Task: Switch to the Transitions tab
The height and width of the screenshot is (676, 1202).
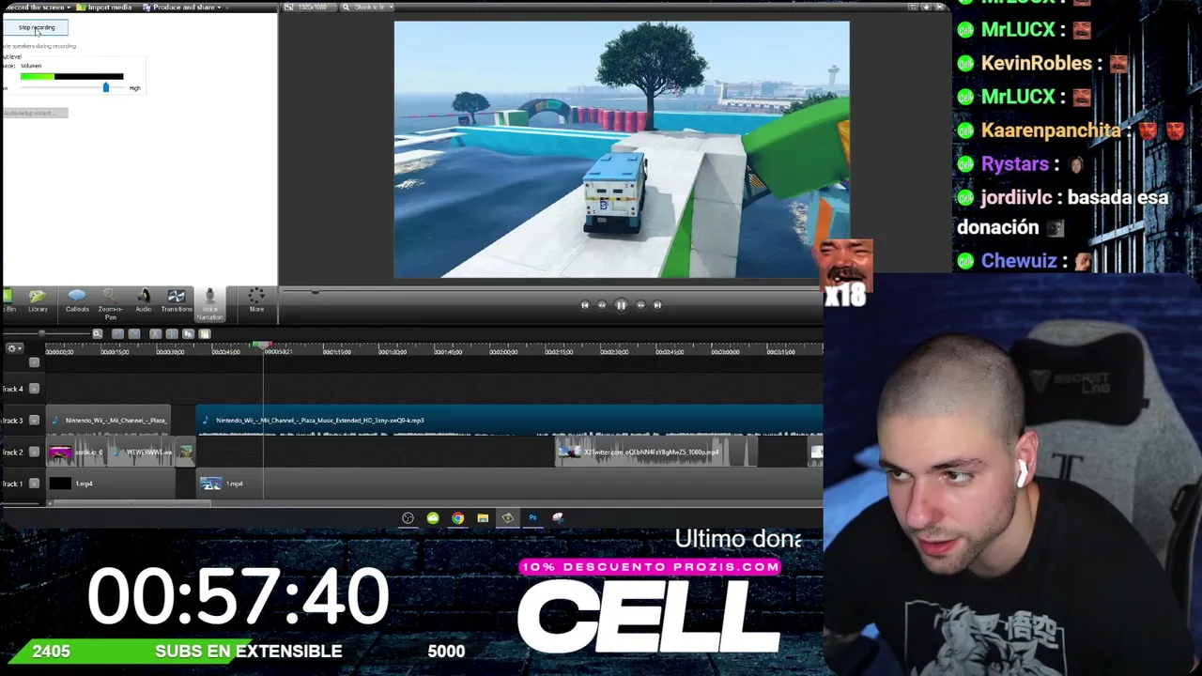Action: click(x=176, y=301)
